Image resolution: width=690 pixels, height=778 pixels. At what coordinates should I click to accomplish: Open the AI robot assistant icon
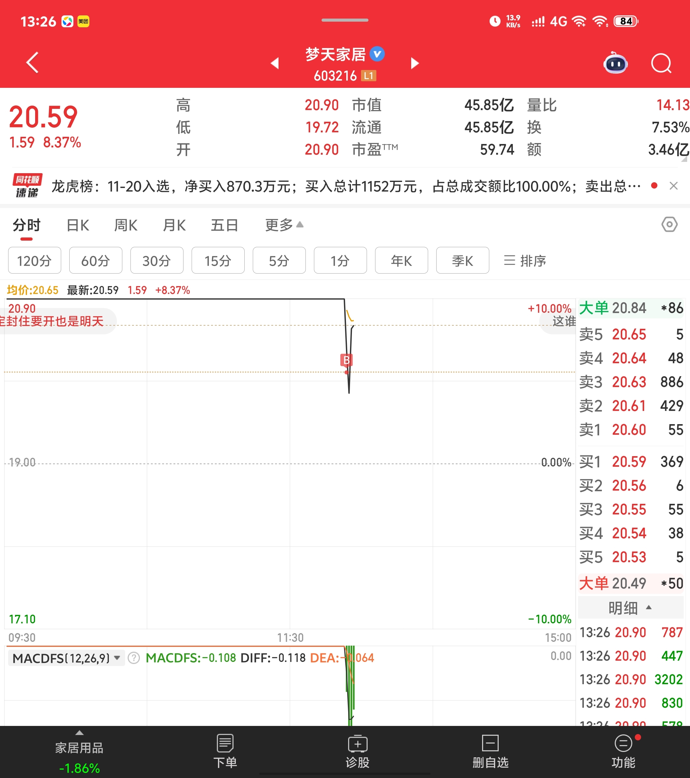[x=615, y=63]
